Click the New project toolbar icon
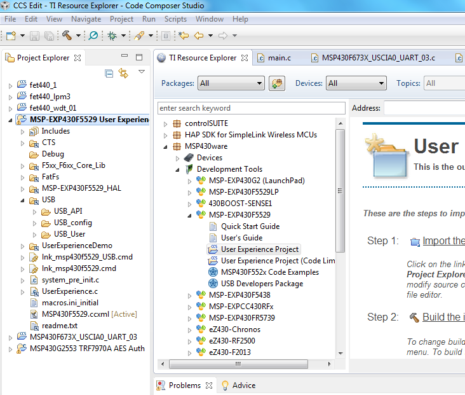 click(11, 36)
